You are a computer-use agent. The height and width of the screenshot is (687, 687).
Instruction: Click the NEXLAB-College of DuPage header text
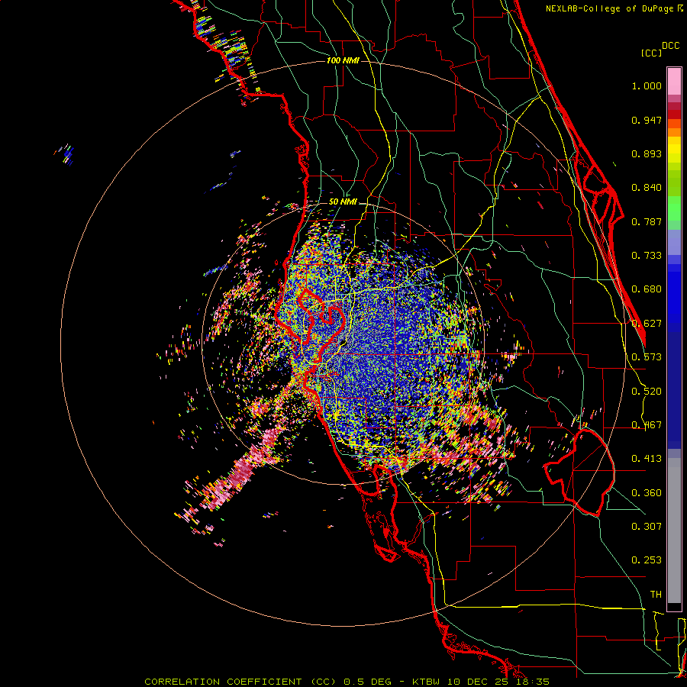point(609,8)
